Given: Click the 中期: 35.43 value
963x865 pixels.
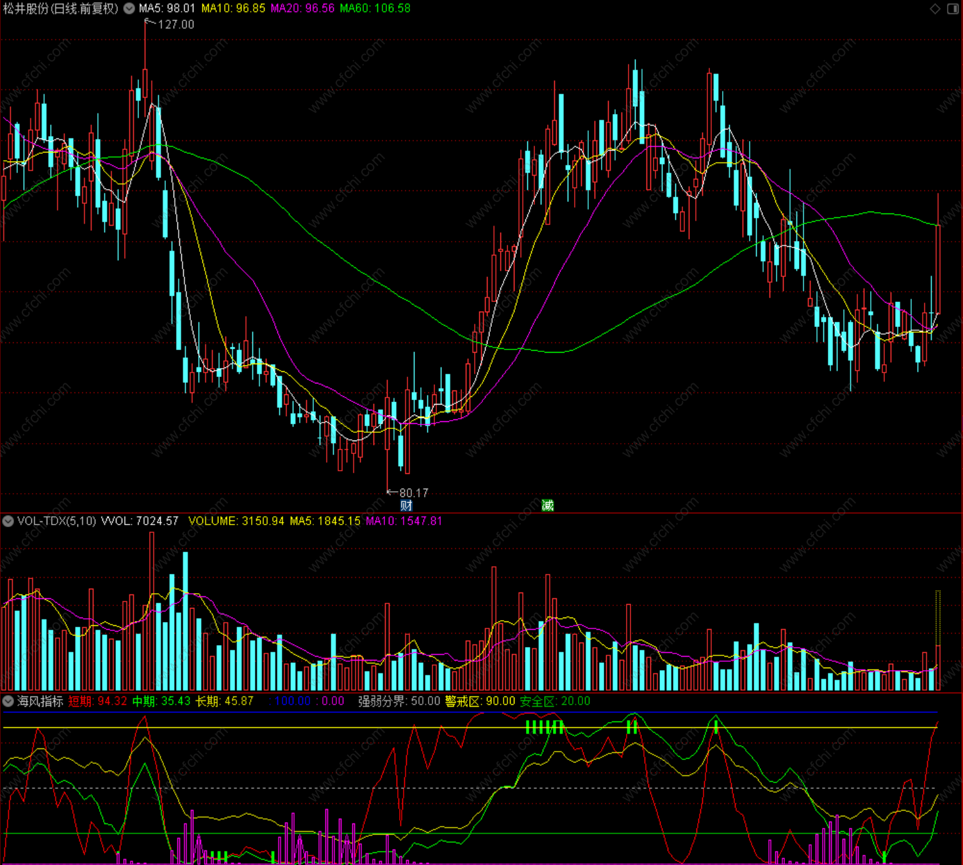Looking at the screenshot, I should click(161, 701).
